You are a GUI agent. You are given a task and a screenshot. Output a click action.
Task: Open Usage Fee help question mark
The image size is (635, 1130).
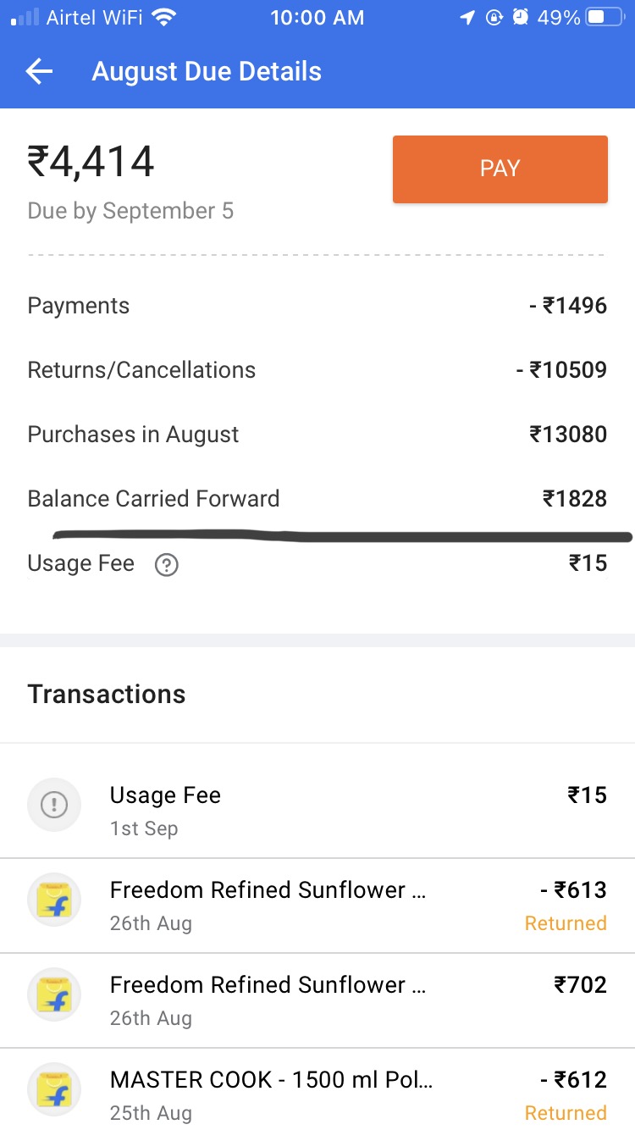click(x=167, y=565)
